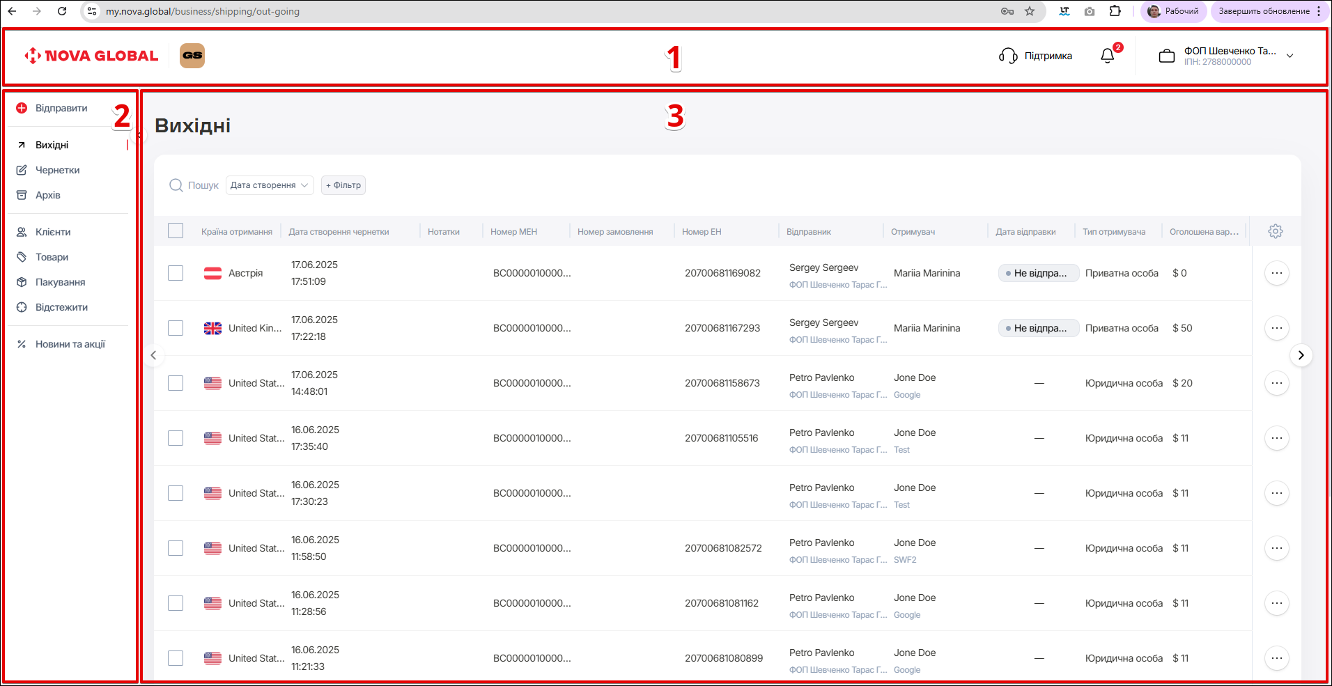Check the row dated 16.06.2025 11:28:56

(x=176, y=603)
